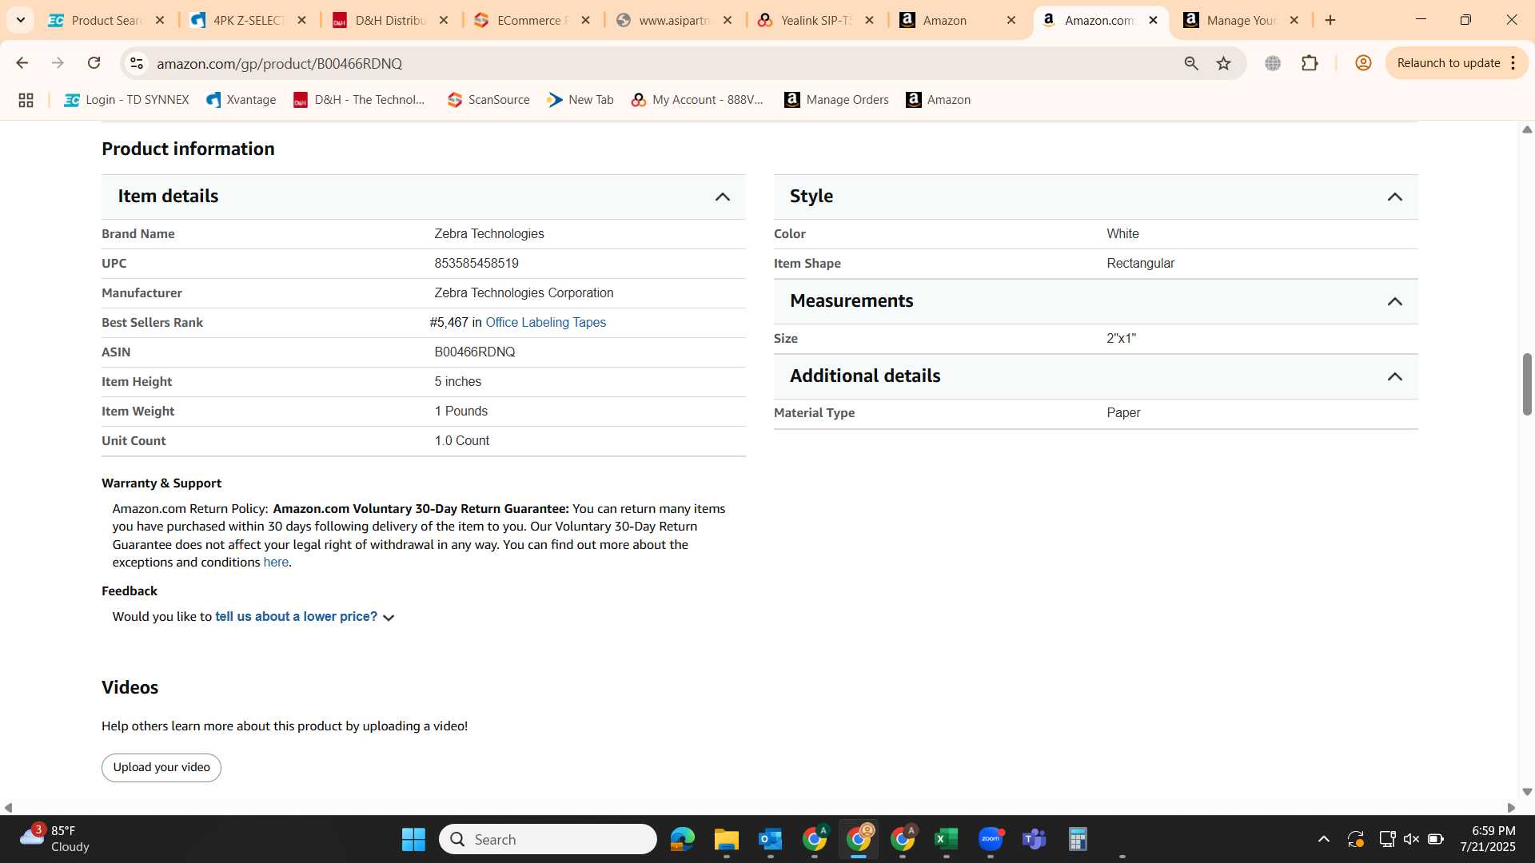Click the 'here' return policy link
1535x863 pixels.
tap(276, 563)
